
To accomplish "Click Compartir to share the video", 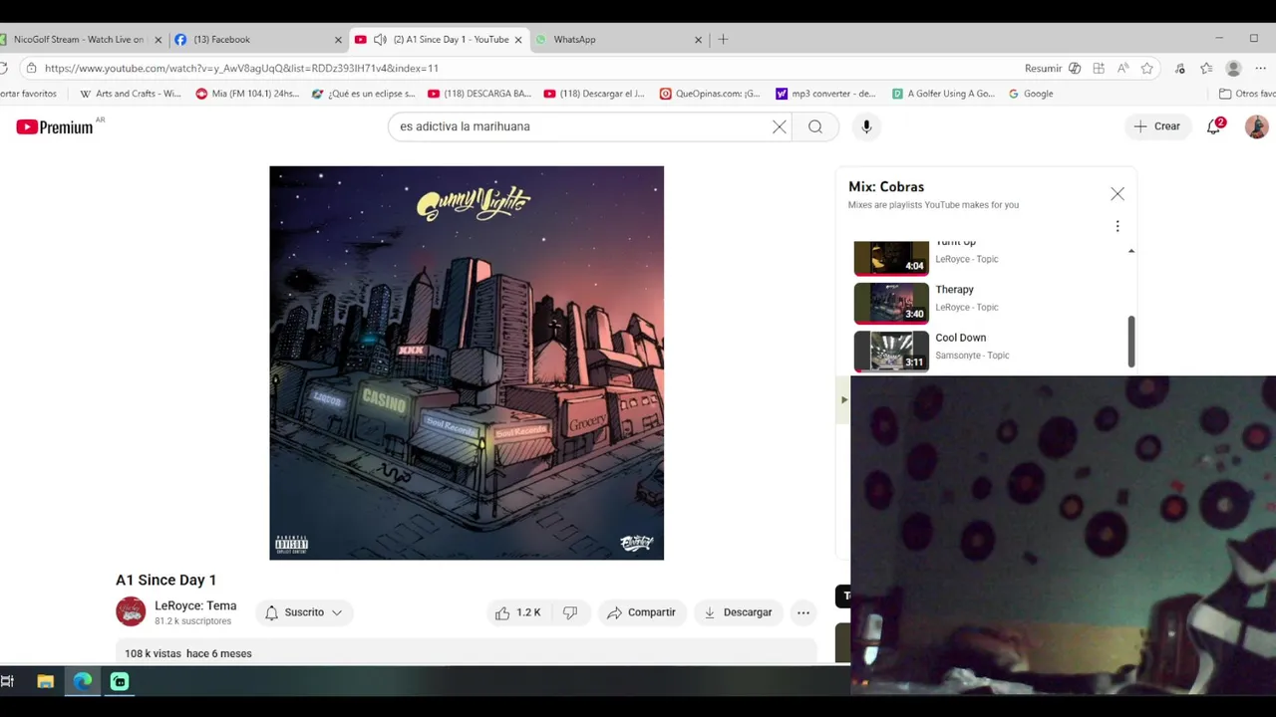I will click(641, 612).
